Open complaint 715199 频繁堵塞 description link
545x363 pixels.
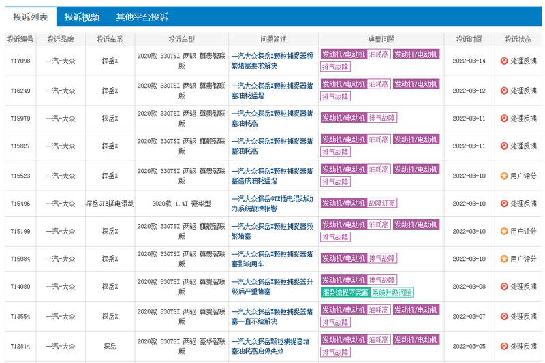pos(272,231)
